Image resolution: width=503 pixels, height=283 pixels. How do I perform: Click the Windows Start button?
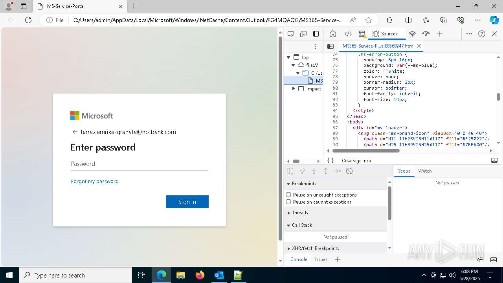9,275
